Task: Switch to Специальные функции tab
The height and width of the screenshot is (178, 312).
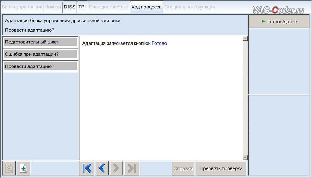Action: click(x=190, y=7)
